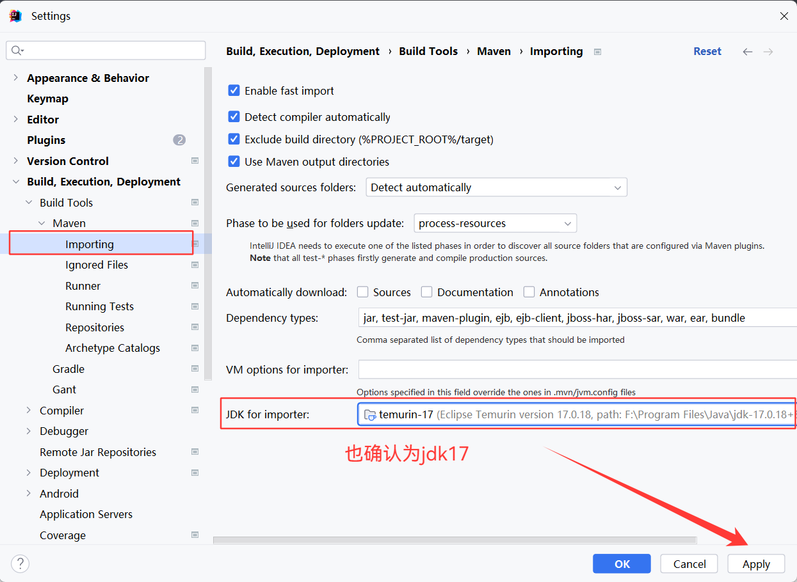Enable automatic download of Documentation

click(426, 292)
